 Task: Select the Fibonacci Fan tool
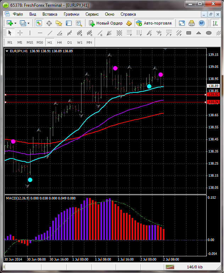click(149, 33)
